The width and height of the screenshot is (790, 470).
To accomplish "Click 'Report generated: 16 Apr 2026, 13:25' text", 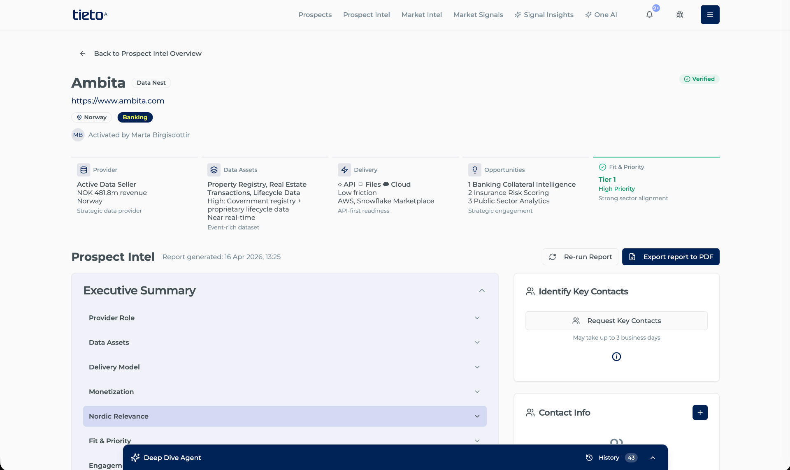I will 221,257.
